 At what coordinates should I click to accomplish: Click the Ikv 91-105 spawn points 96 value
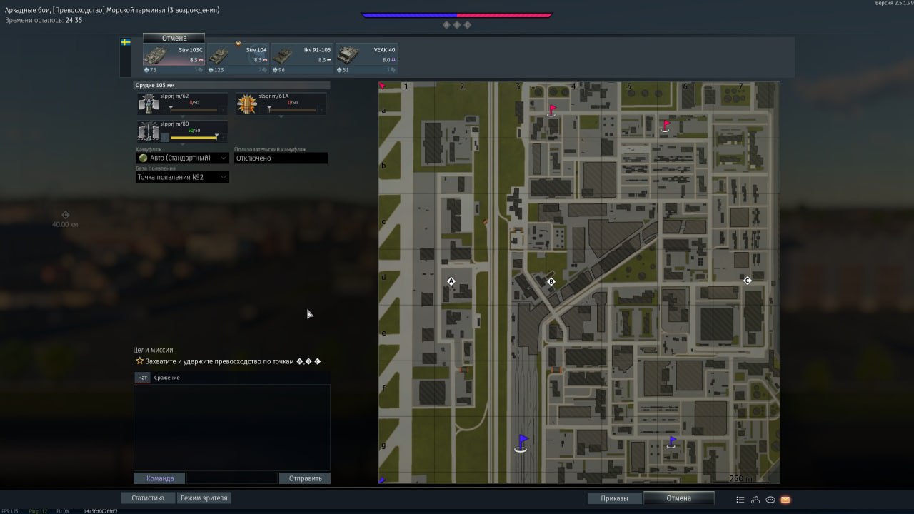pos(278,70)
